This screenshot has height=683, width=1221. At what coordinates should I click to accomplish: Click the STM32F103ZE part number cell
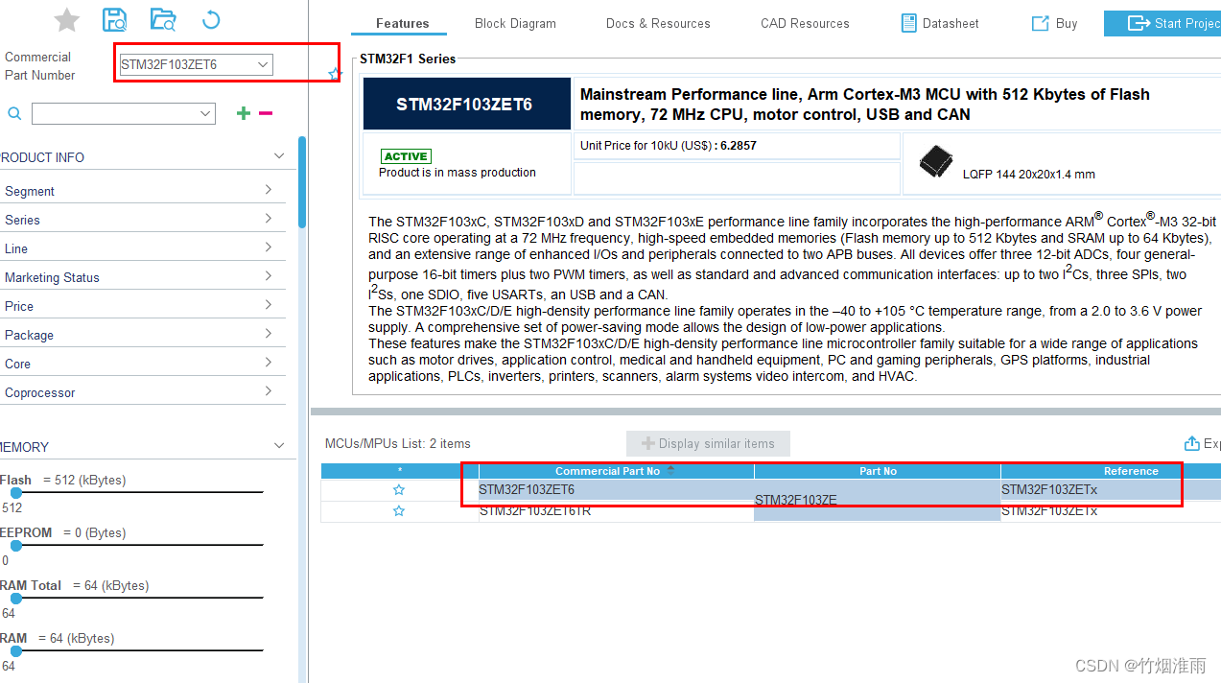[878, 500]
